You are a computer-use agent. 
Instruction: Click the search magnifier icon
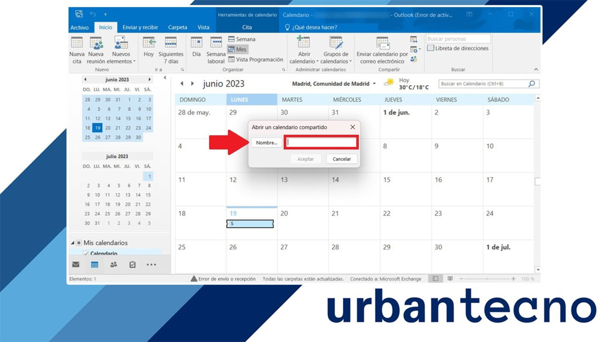click(532, 84)
